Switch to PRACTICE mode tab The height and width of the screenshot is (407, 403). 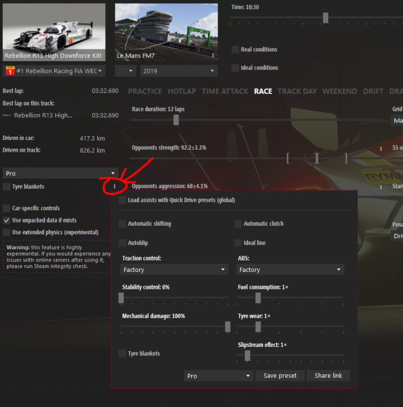pyautogui.click(x=145, y=91)
